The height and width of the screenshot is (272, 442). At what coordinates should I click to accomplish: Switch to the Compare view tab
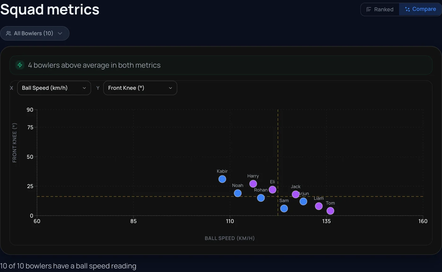pos(420,9)
